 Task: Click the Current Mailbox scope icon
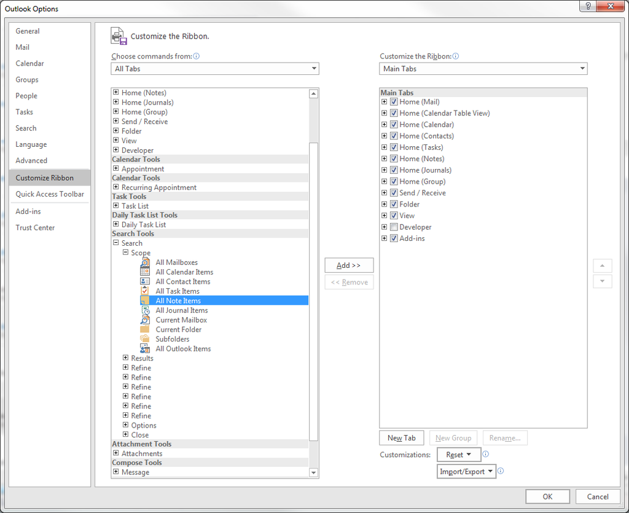point(145,319)
